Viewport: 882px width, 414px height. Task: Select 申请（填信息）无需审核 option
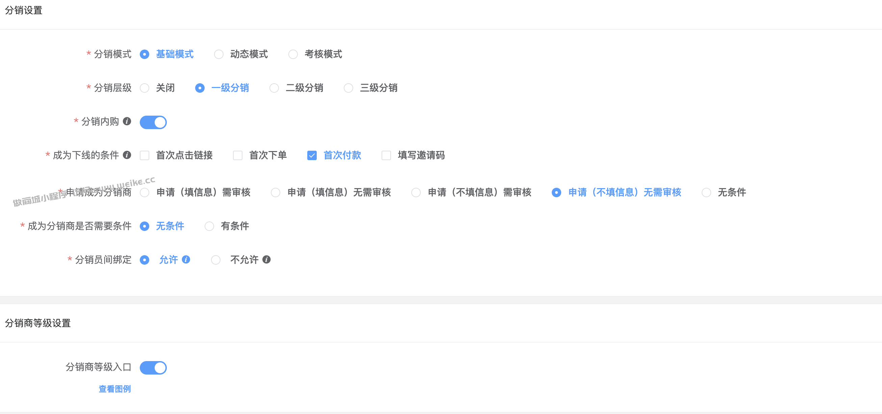click(276, 193)
